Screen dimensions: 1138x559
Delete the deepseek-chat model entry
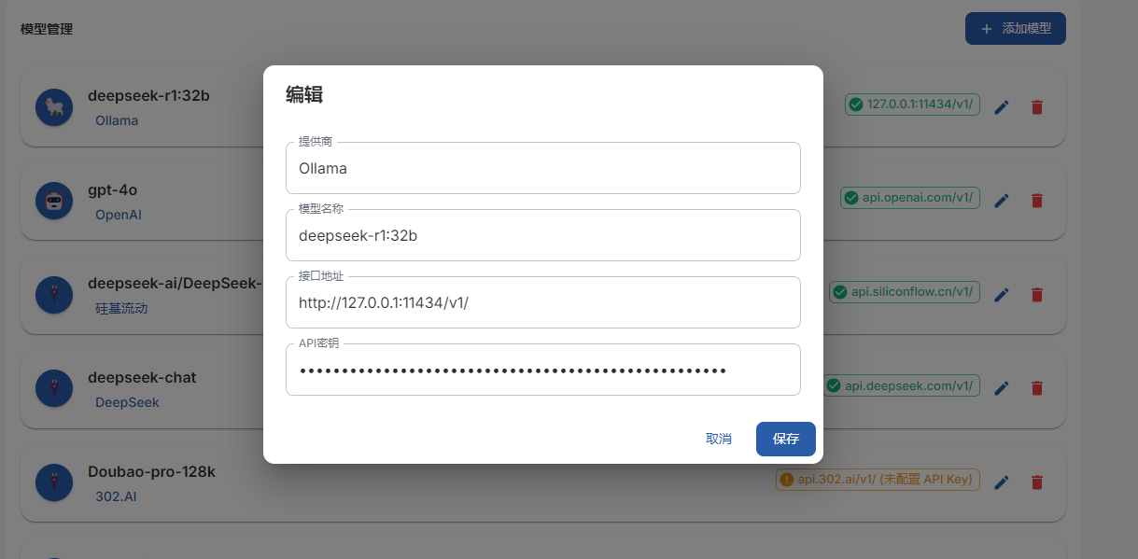(1036, 388)
